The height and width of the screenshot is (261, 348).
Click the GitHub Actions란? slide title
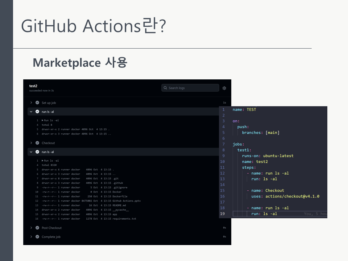(x=94, y=26)
